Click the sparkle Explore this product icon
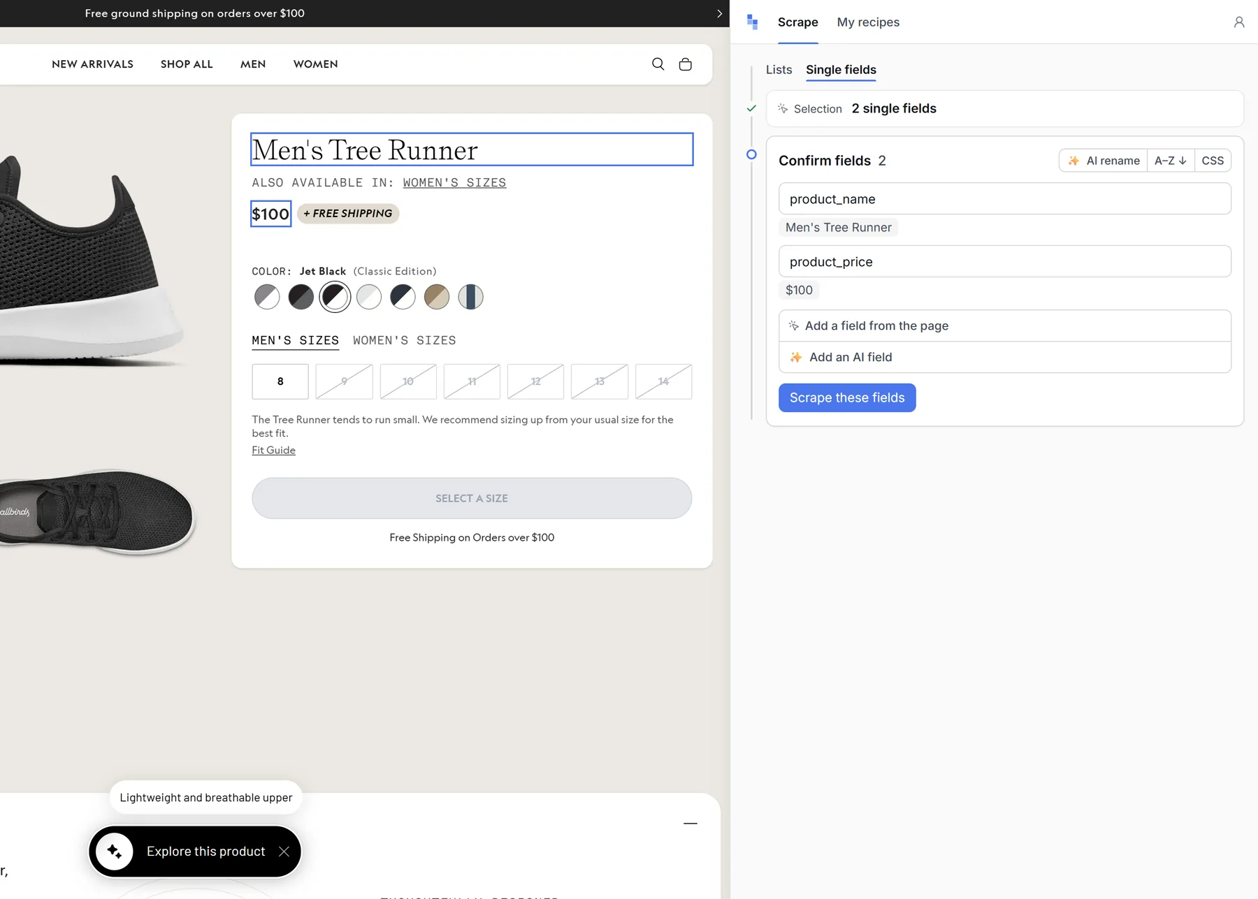Viewport: 1258px width, 899px height. pyautogui.click(x=115, y=851)
